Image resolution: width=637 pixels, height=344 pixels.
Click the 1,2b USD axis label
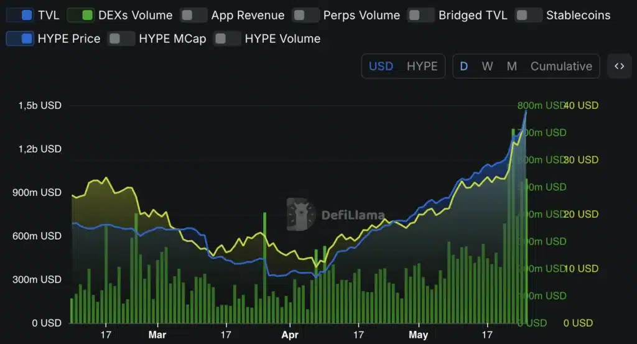tap(40, 149)
